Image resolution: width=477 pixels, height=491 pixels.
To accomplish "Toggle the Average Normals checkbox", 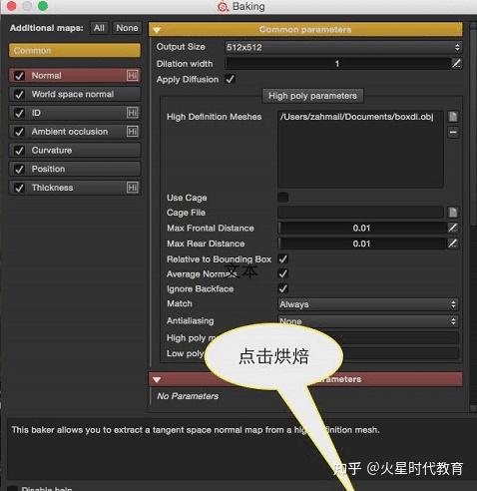I will (x=283, y=273).
